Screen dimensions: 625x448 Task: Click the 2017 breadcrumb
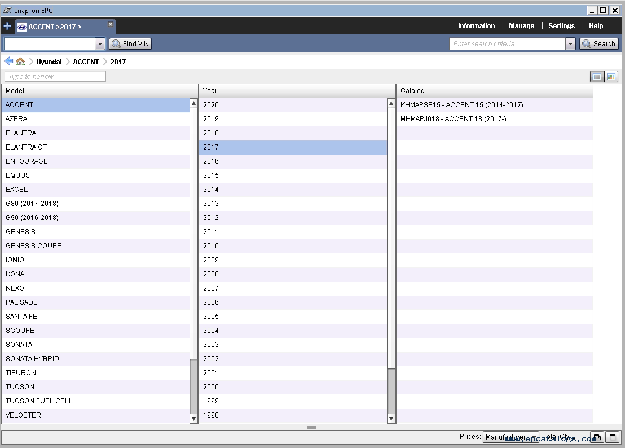[118, 62]
